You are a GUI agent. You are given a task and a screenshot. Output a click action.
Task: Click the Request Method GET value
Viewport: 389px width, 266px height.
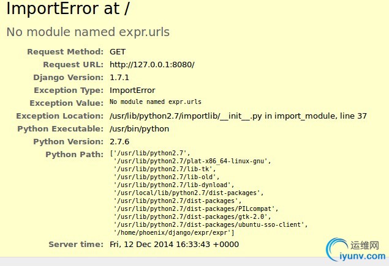point(118,52)
